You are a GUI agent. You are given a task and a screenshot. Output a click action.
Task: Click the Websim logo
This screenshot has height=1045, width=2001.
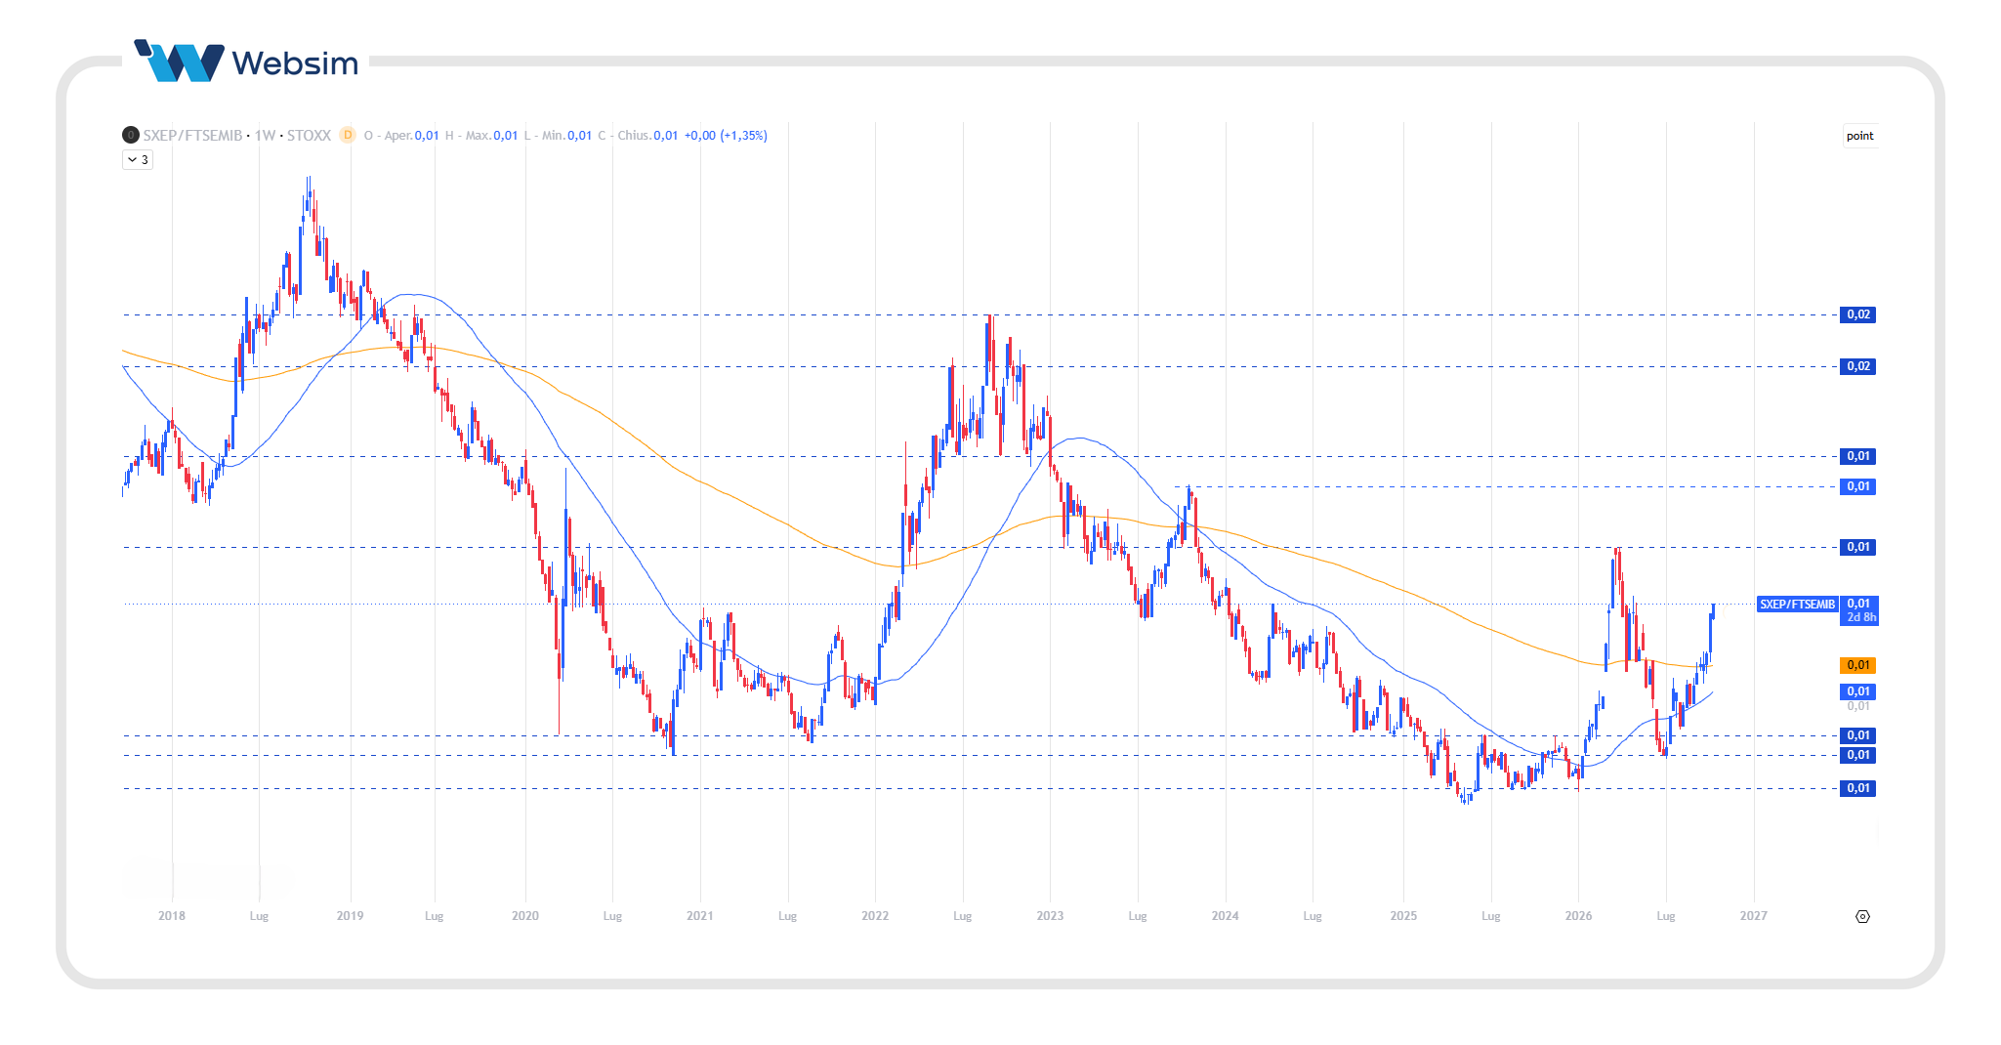[246, 62]
